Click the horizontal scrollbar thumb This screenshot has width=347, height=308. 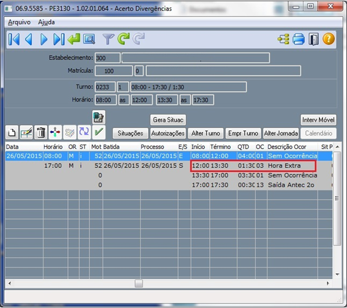click(x=139, y=284)
